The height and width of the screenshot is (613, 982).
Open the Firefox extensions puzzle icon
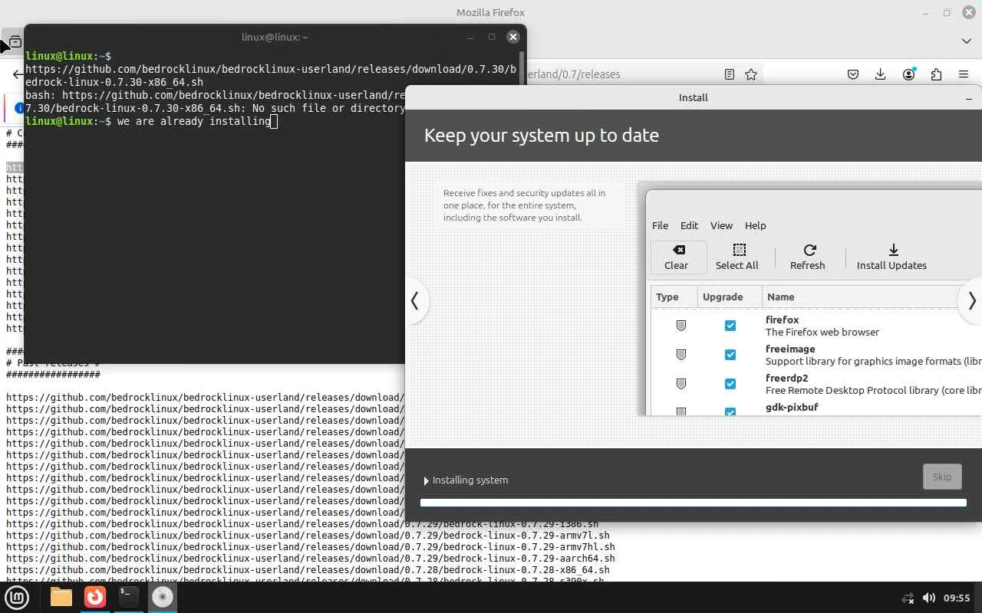[x=936, y=74]
